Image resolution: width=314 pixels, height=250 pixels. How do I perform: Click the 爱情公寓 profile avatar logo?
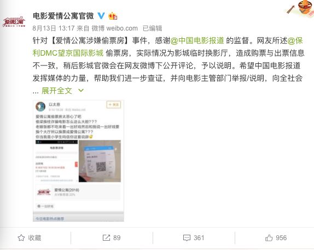pyautogui.click(x=14, y=22)
